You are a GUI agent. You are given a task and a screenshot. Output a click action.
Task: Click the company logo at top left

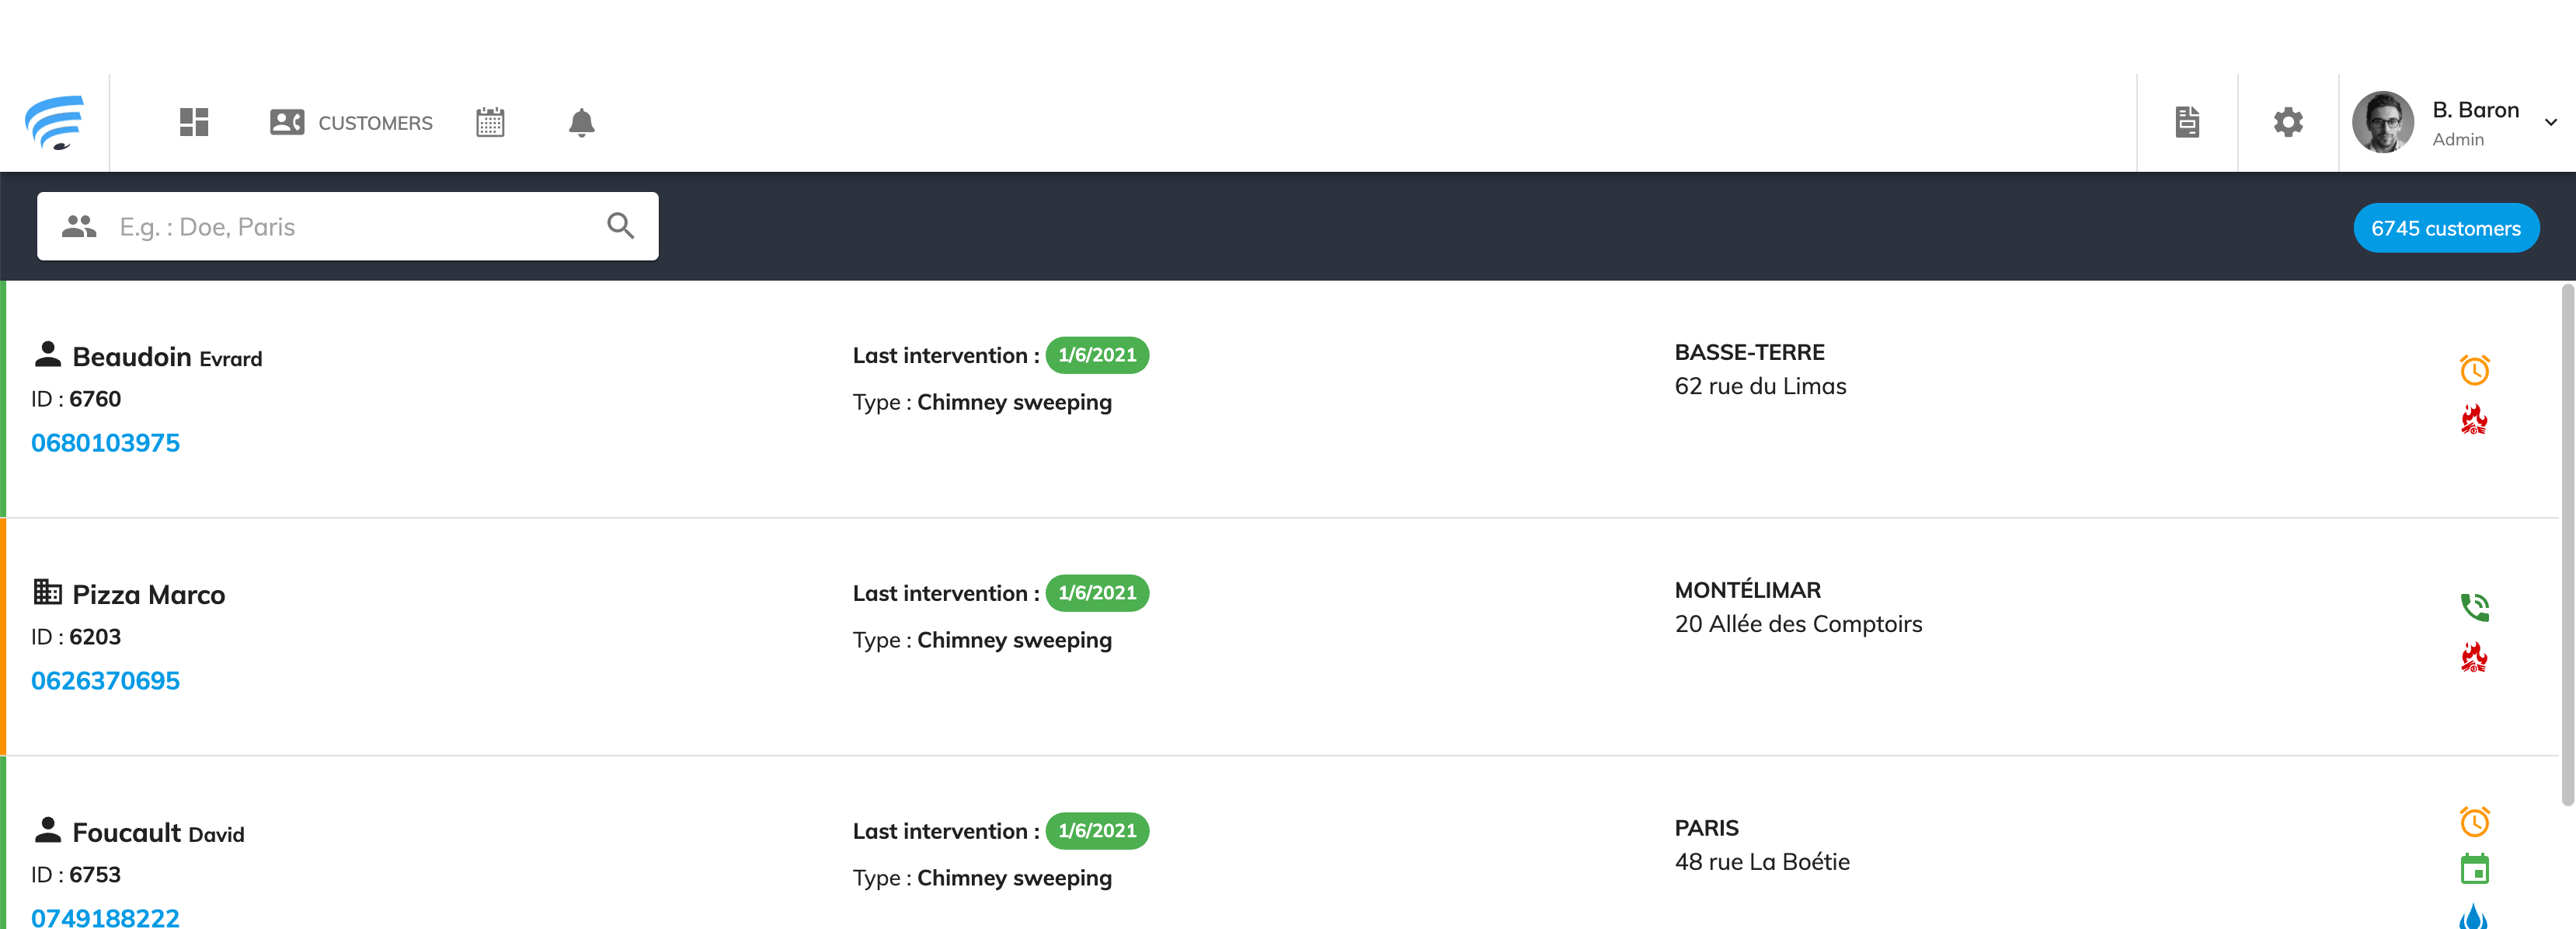coord(55,121)
